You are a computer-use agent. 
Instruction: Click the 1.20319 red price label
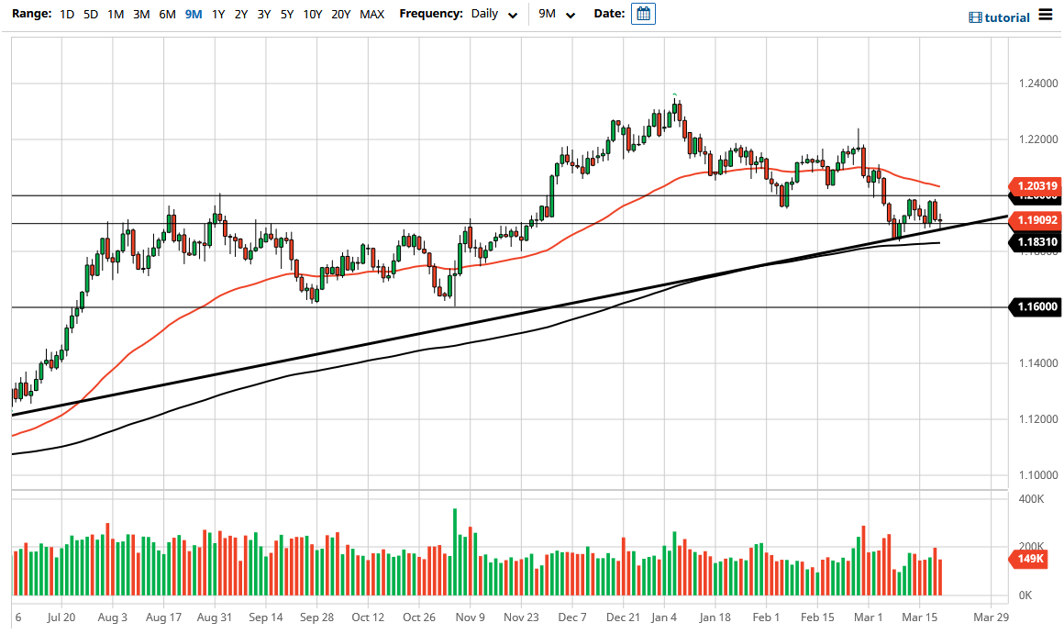1035,186
